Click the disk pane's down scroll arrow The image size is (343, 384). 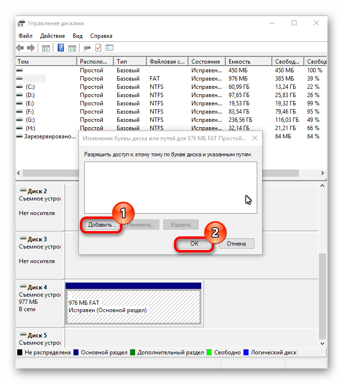(x=323, y=344)
